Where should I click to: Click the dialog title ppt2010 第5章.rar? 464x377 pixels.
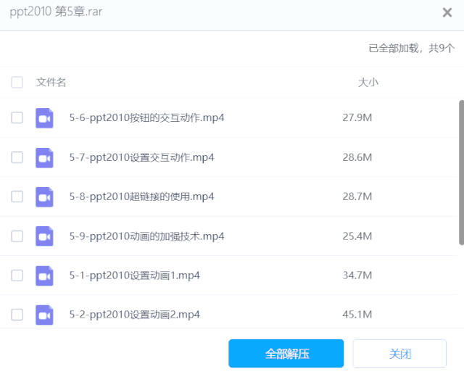click(x=56, y=12)
